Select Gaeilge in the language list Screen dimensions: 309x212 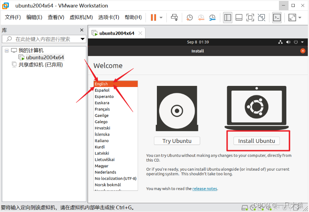point(116,116)
